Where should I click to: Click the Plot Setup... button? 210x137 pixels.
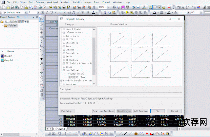tap(67, 111)
